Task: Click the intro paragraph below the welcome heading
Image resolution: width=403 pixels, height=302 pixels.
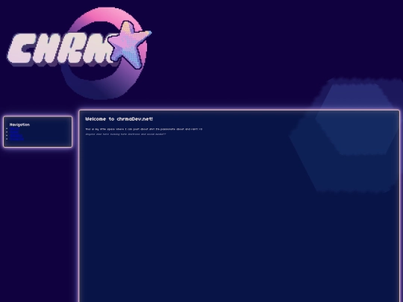Action: coord(144,129)
